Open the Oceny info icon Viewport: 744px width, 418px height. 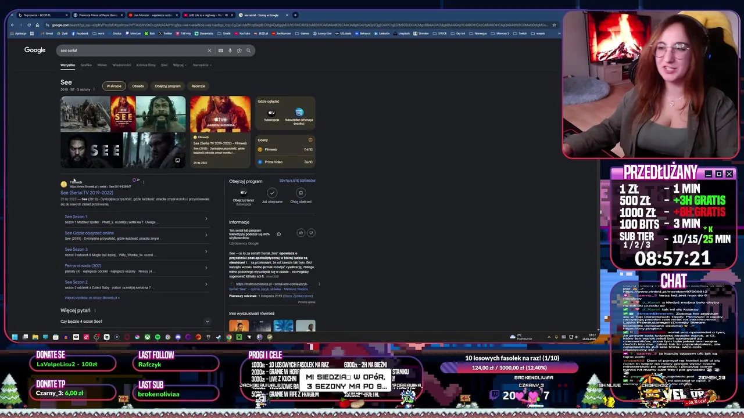(x=310, y=140)
